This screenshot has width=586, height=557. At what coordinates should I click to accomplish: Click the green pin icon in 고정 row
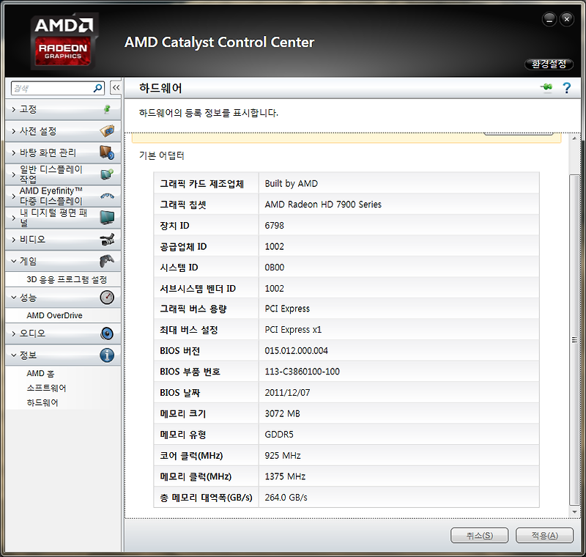(x=107, y=109)
